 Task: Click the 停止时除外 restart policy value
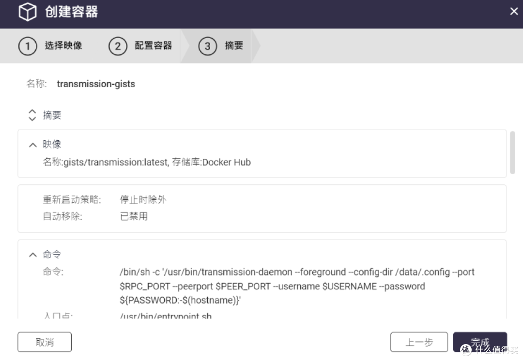[143, 200]
